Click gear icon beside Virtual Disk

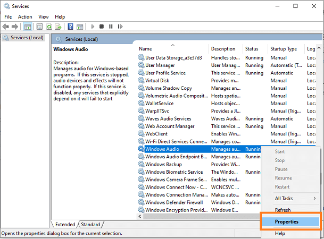[x=141, y=80]
